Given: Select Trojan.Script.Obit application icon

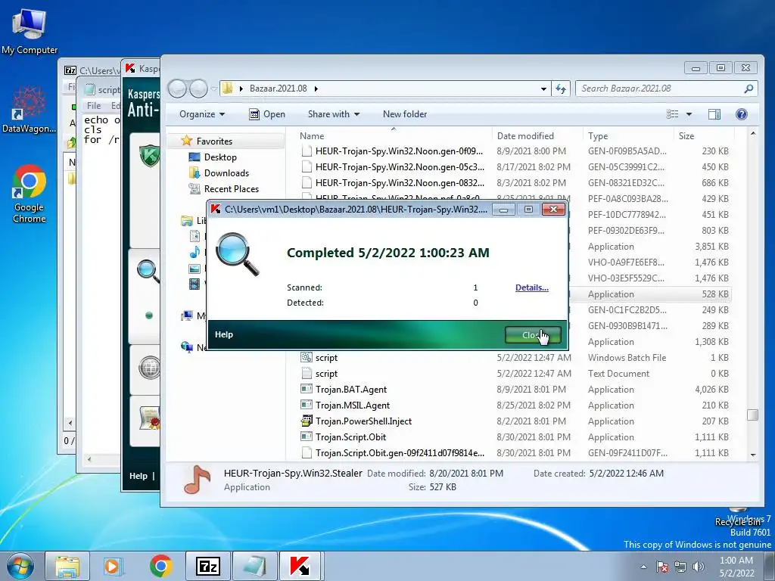Looking at the screenshot, I should coord(307,437).
